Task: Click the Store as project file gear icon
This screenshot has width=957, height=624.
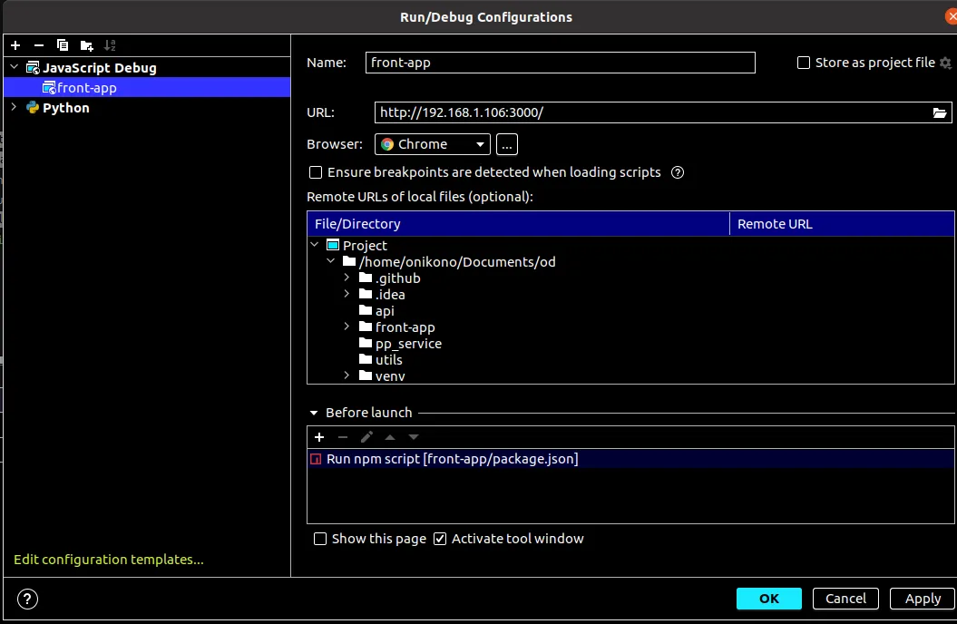Action: [x=945, y=63]
